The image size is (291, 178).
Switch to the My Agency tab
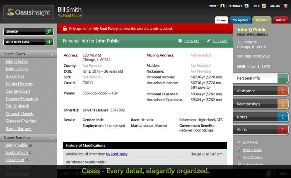coord(240,20)
